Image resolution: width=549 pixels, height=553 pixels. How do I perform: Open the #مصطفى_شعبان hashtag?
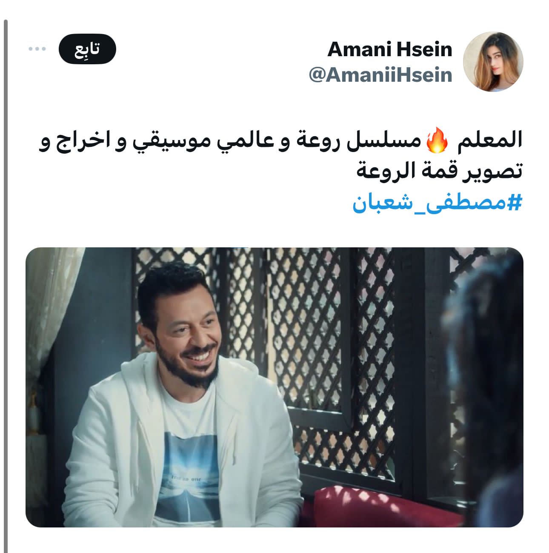[x=437, y=203]
